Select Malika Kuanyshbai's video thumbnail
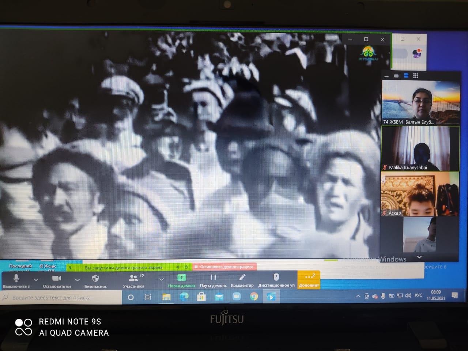The height and width of the screenshot is (351, 468). 420,148
